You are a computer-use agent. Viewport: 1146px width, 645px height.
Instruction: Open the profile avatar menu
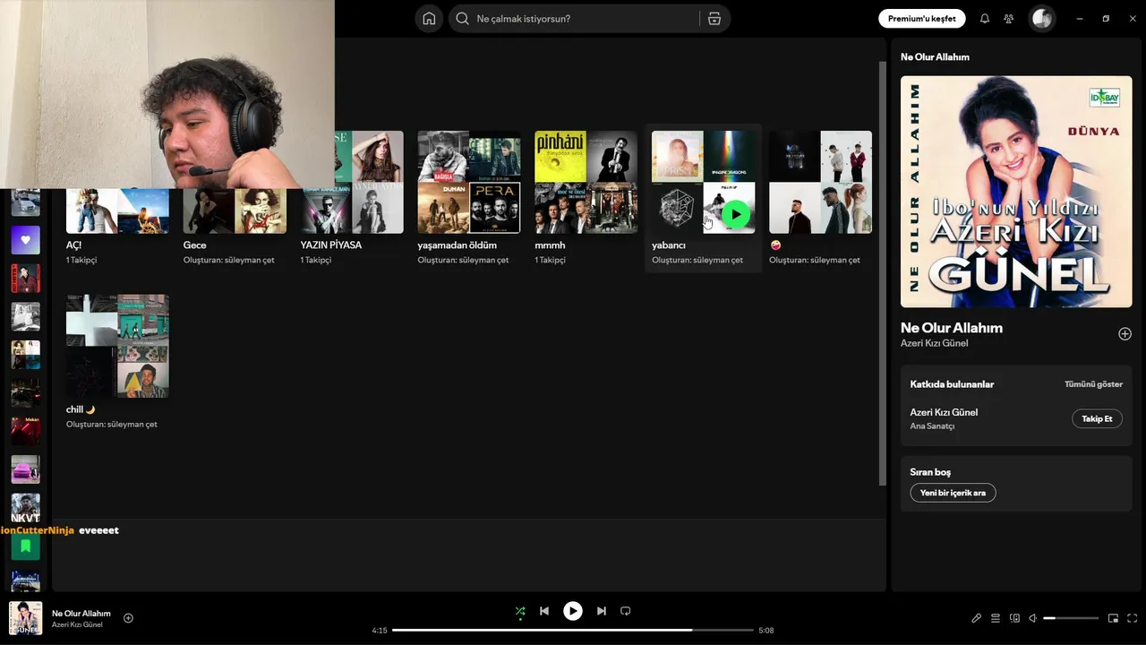[1042, 19]
